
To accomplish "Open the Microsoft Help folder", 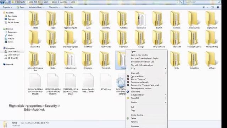I will 212,39.
